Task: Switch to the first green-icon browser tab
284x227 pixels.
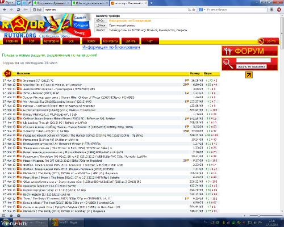Action: pos(52,3)
